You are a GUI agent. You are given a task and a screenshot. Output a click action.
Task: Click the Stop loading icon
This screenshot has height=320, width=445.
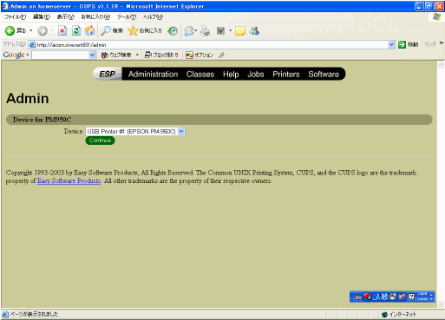62,30
